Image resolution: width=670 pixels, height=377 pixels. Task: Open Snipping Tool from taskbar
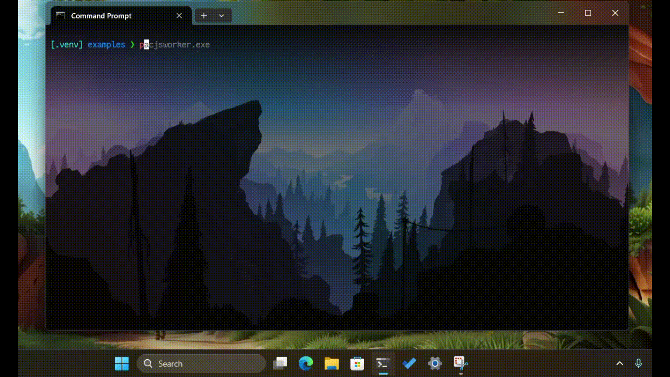click(461, 364)
